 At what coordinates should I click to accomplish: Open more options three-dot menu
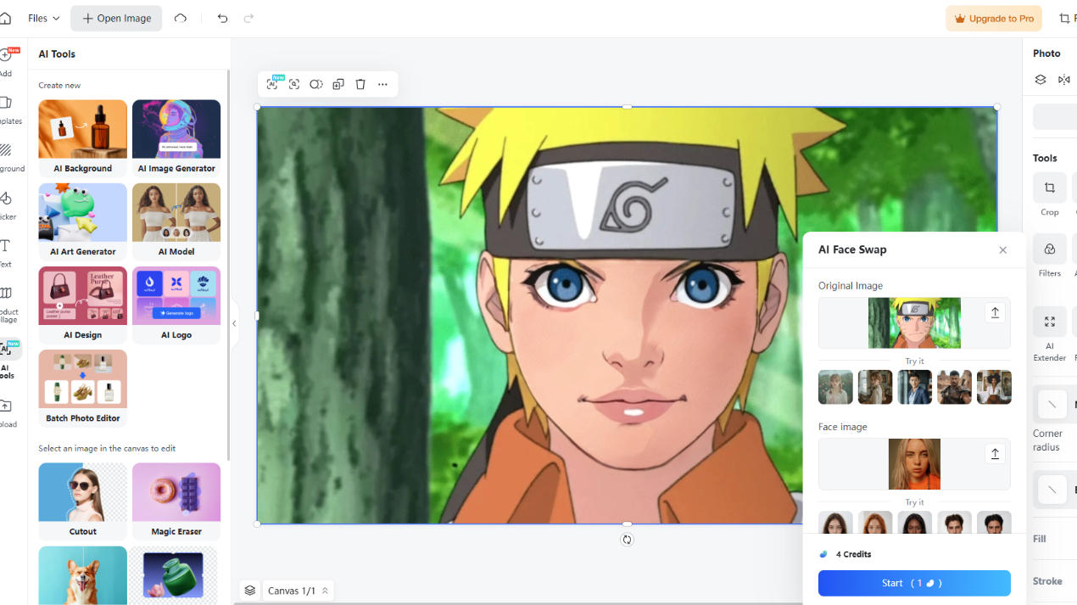tap(382, 84)
